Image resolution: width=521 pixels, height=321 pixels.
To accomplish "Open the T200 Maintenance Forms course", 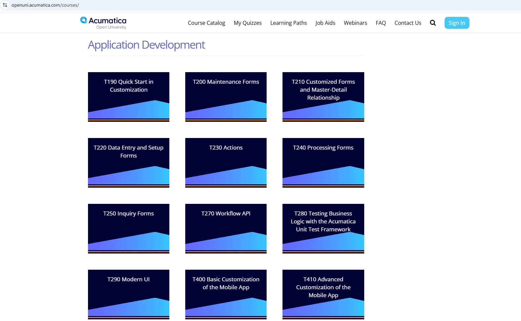I will click(226, 97).
